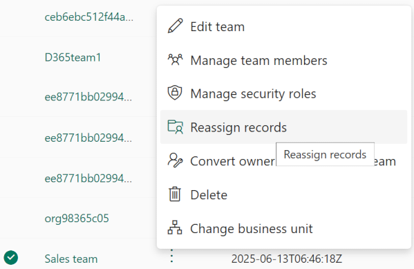Select Manage security roles option
The width and height of the screenshot is (414, 269).
tap(283, 93)
